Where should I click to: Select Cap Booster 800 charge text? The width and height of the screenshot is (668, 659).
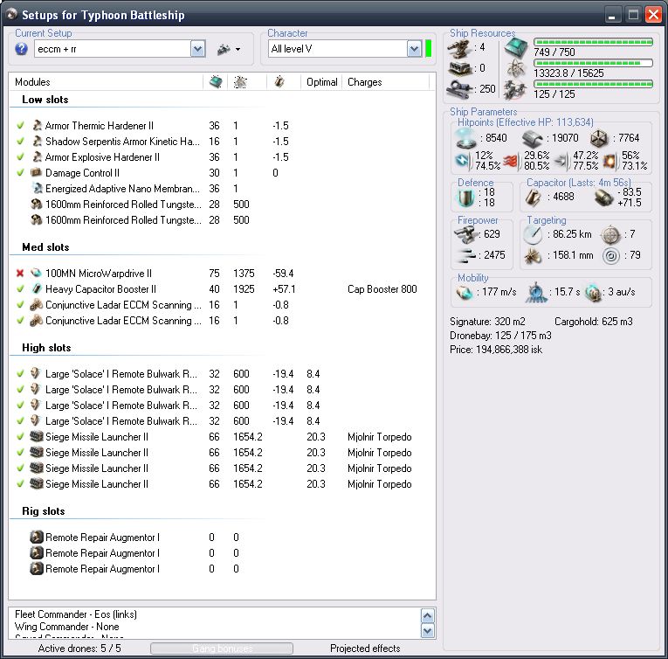[382, 288]
